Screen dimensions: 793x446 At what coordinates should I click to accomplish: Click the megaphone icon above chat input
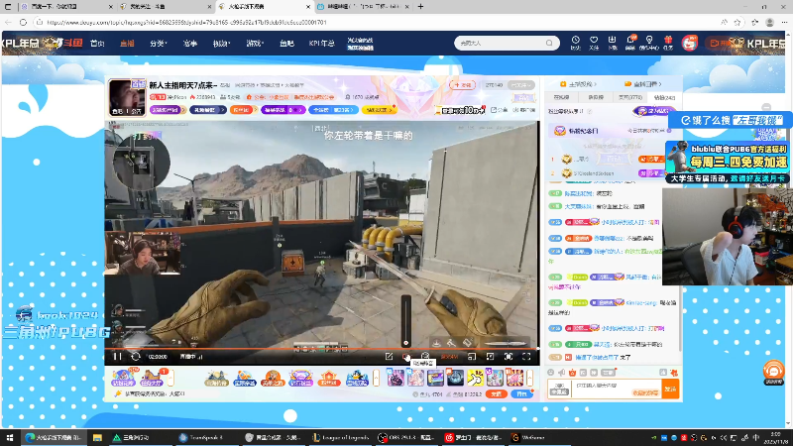[561, 373]
